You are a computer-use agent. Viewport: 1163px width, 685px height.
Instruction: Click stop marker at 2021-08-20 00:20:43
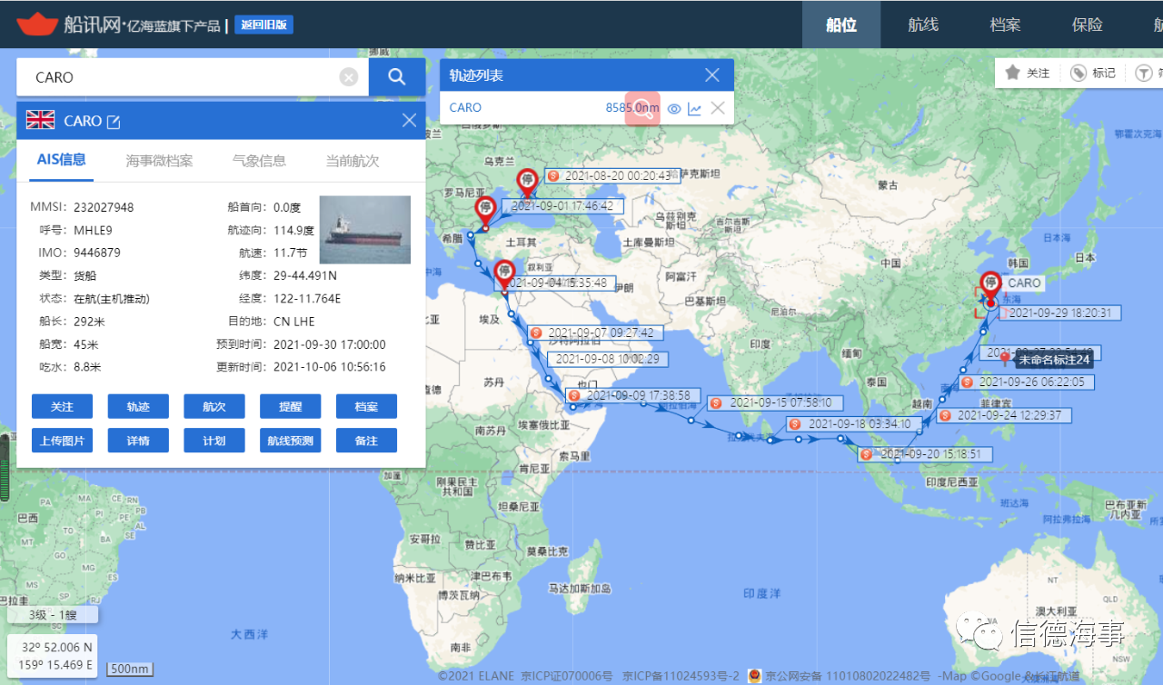point(527,182)
